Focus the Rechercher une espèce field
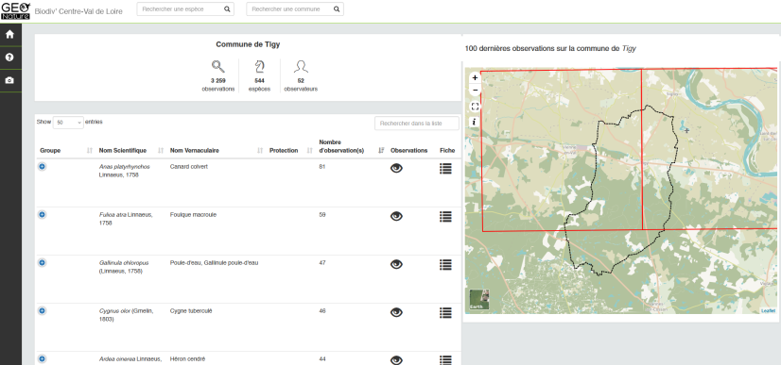781x365 pixels. coord(185,8)
